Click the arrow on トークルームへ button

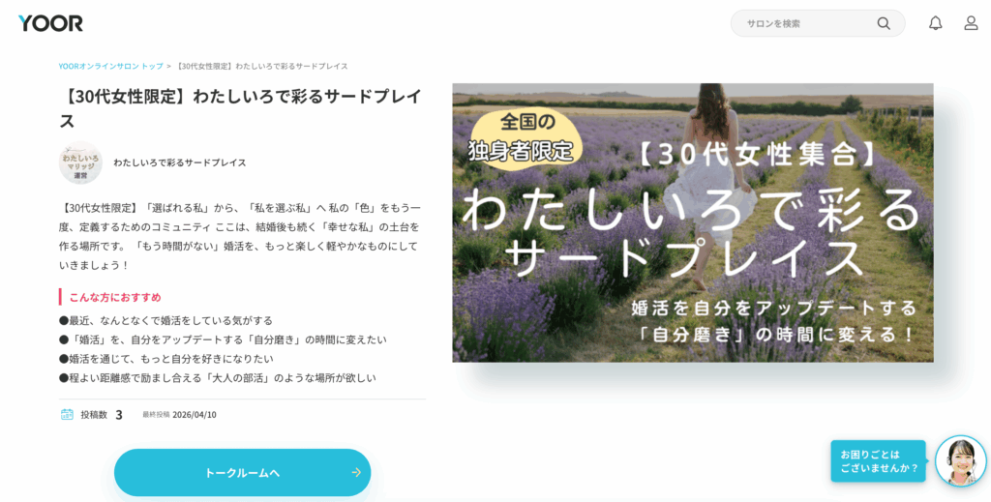pyautogui.click(x=356, y=472)
